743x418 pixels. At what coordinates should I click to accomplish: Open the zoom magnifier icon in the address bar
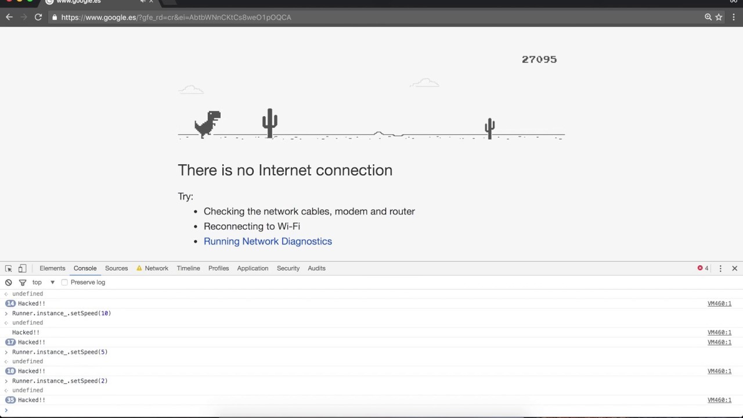point(708,17)
